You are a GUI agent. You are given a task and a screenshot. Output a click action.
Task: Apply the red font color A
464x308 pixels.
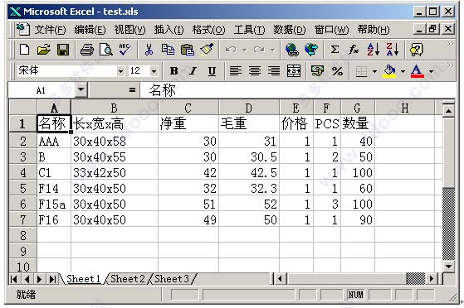click(418, 71)
